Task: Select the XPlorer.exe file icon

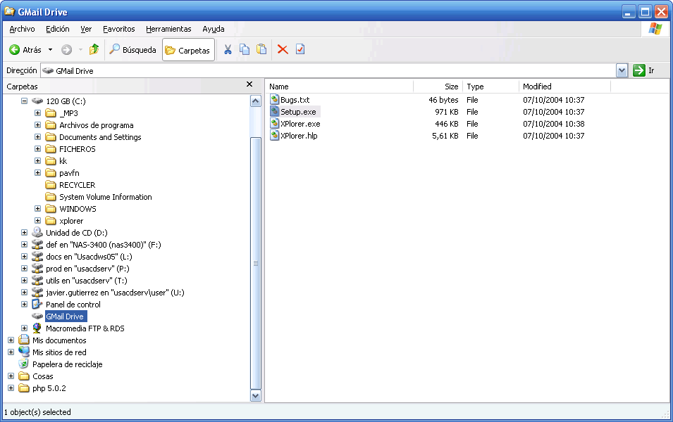Action: pos(274,124)
